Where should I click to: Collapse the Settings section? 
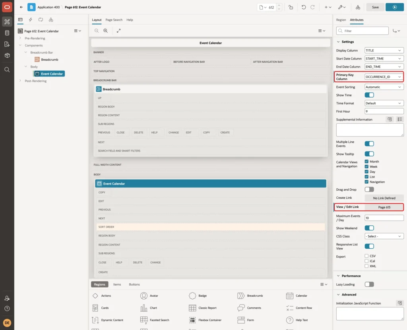click(x=338, y=42)
